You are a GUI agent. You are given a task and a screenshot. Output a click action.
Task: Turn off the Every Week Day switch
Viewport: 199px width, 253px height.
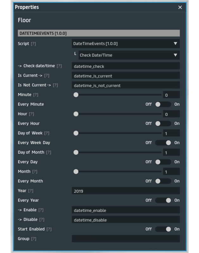(x=163, y=143)
